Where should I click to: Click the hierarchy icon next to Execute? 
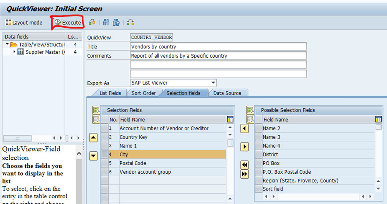tap(92, 22)
